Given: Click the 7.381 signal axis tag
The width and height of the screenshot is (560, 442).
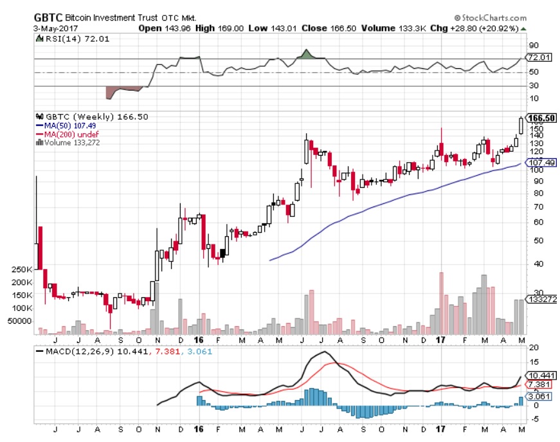Looking at the screenshot, I should [x=539, y=385].
